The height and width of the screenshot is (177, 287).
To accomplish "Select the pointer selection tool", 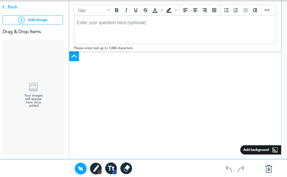I will point(81,168).
